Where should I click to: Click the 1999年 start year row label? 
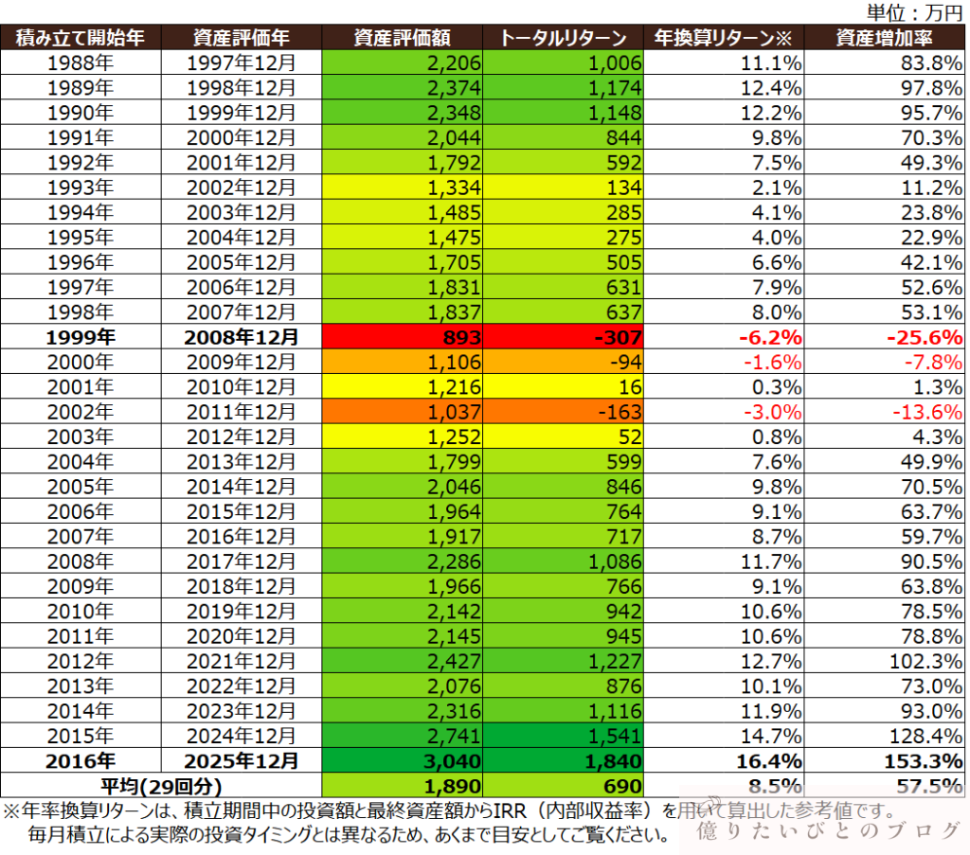(81, 336)
